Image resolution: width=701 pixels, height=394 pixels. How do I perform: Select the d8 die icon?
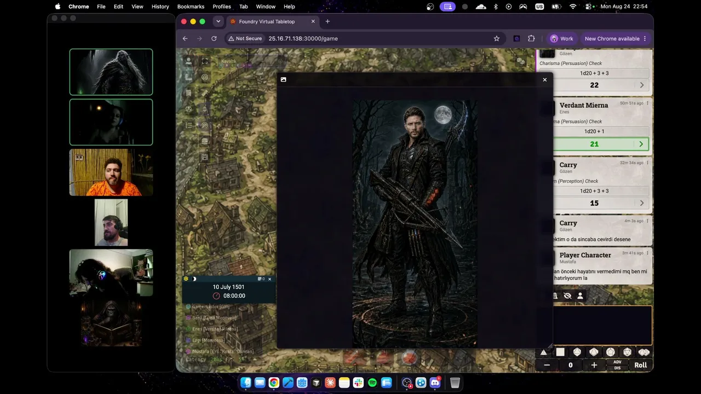click(x=577, y=352)
